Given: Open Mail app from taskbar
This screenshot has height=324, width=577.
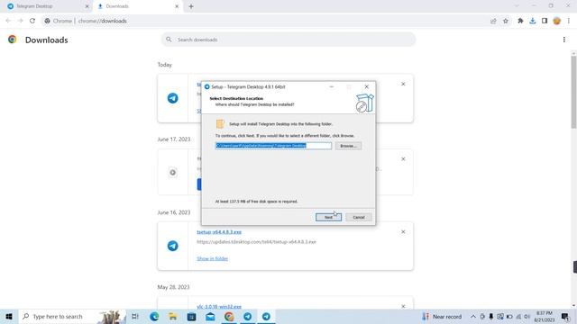Looking at the screenshot, I should (x=210, y=316).
